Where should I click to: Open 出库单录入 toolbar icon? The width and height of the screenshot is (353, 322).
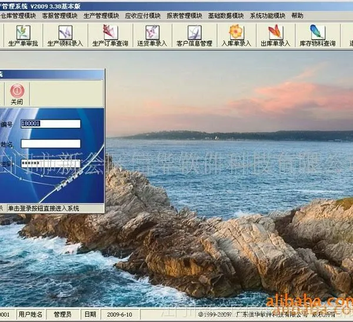(275, 35)
